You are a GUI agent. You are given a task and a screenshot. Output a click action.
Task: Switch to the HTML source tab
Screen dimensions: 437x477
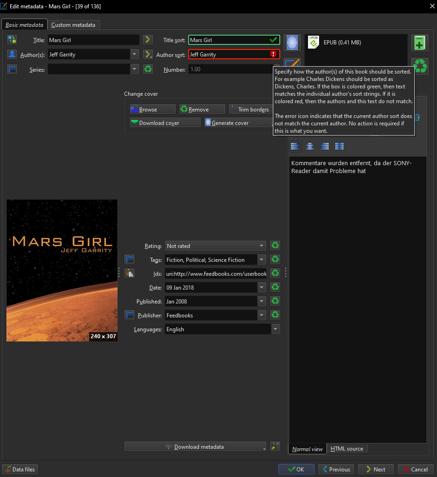pos(347,448)
